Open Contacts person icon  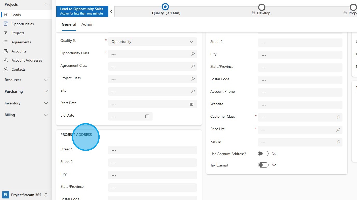6,69
